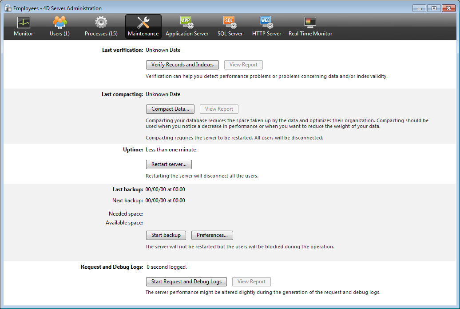This screenshot has width=460, height=309.
Task: Open the Monitor page icon
Action: [x=23, y=23]
